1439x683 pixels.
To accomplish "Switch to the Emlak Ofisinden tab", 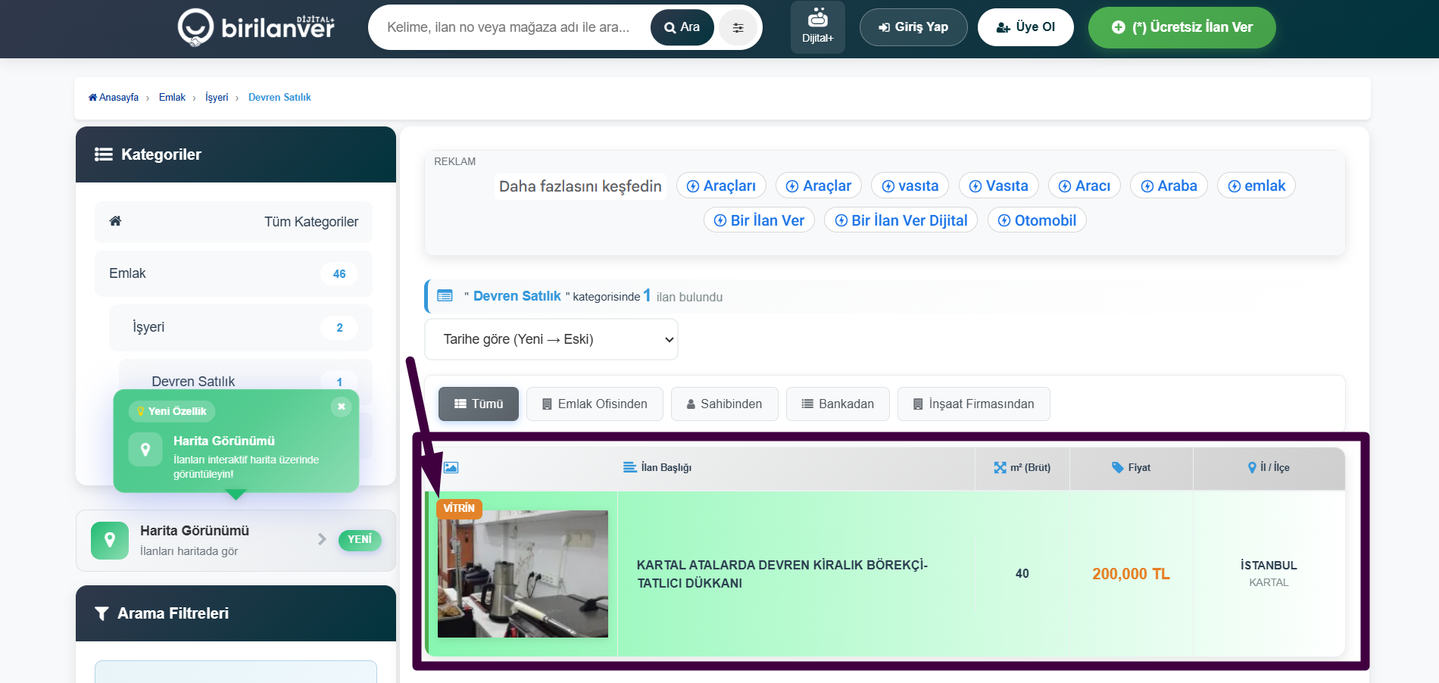I will click(x=594, y=404).
